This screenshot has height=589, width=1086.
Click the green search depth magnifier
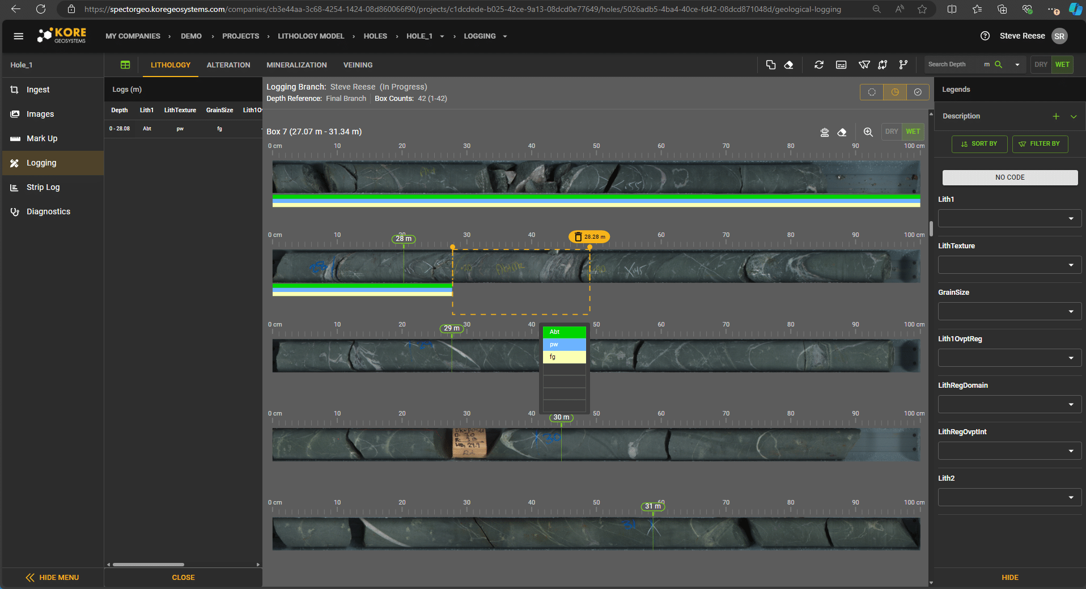(x=999, y=65)
